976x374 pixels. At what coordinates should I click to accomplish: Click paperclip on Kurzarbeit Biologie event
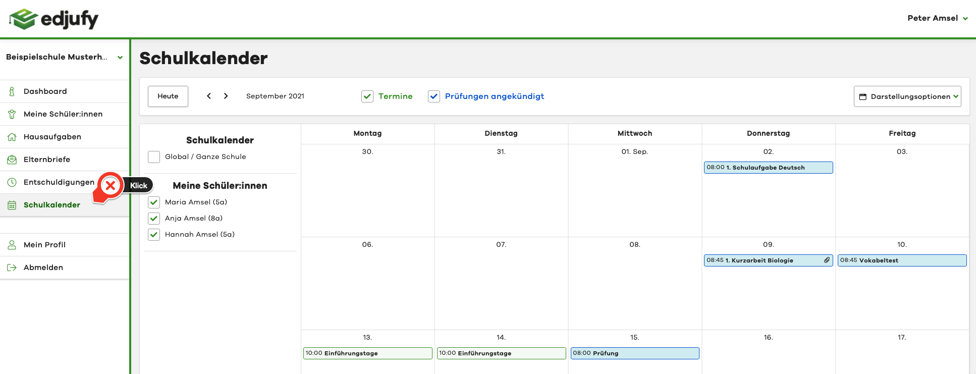point(827,260)
